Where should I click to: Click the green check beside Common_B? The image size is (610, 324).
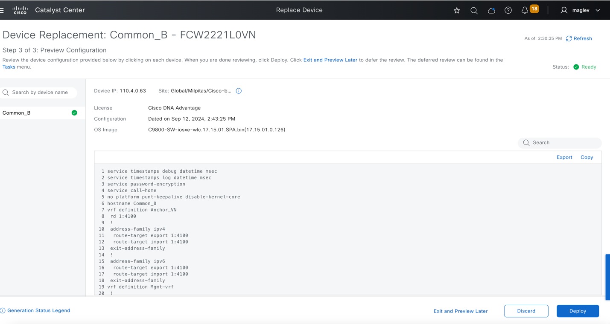[74, 113]
